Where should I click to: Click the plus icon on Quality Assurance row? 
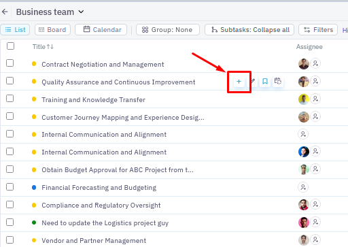click(x=239, y=82)
